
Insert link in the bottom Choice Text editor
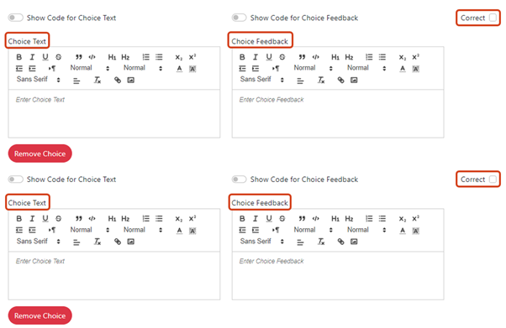118,242
